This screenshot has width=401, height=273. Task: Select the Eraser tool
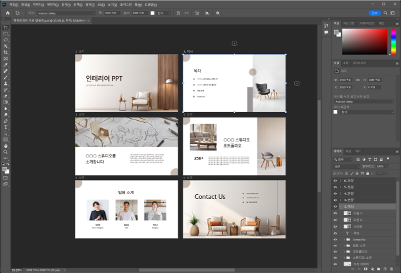click(5, 95)
